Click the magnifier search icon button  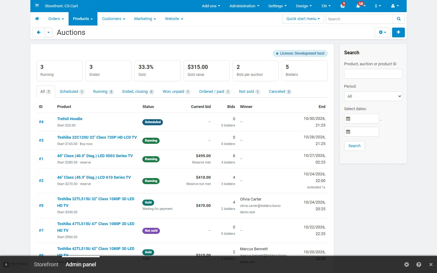pos(399,19)
